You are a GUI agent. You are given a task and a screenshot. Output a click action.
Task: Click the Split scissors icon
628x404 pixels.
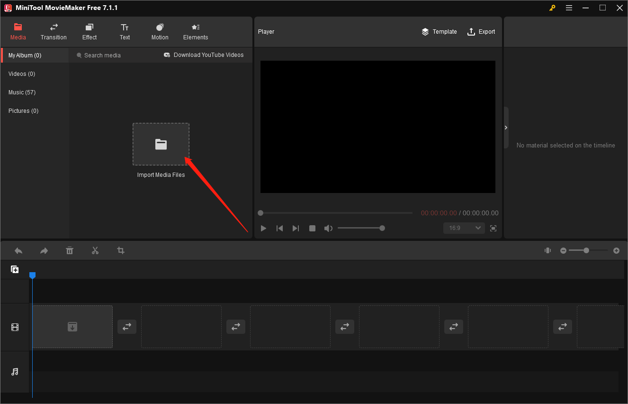click(x=95, y=250)
